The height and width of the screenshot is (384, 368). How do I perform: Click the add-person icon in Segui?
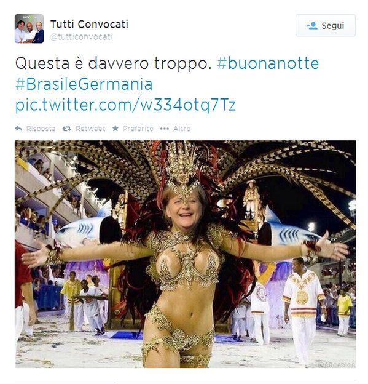tap(311, 26)
